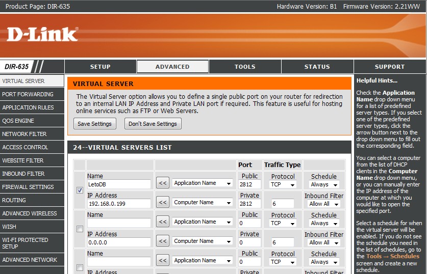Open Schedule dropdown in second server row
427x274 pixels.
pos(324,223)
